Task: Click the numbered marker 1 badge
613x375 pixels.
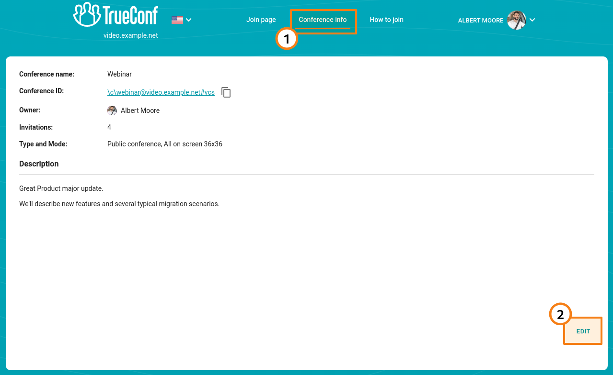Action: [287, 39]
